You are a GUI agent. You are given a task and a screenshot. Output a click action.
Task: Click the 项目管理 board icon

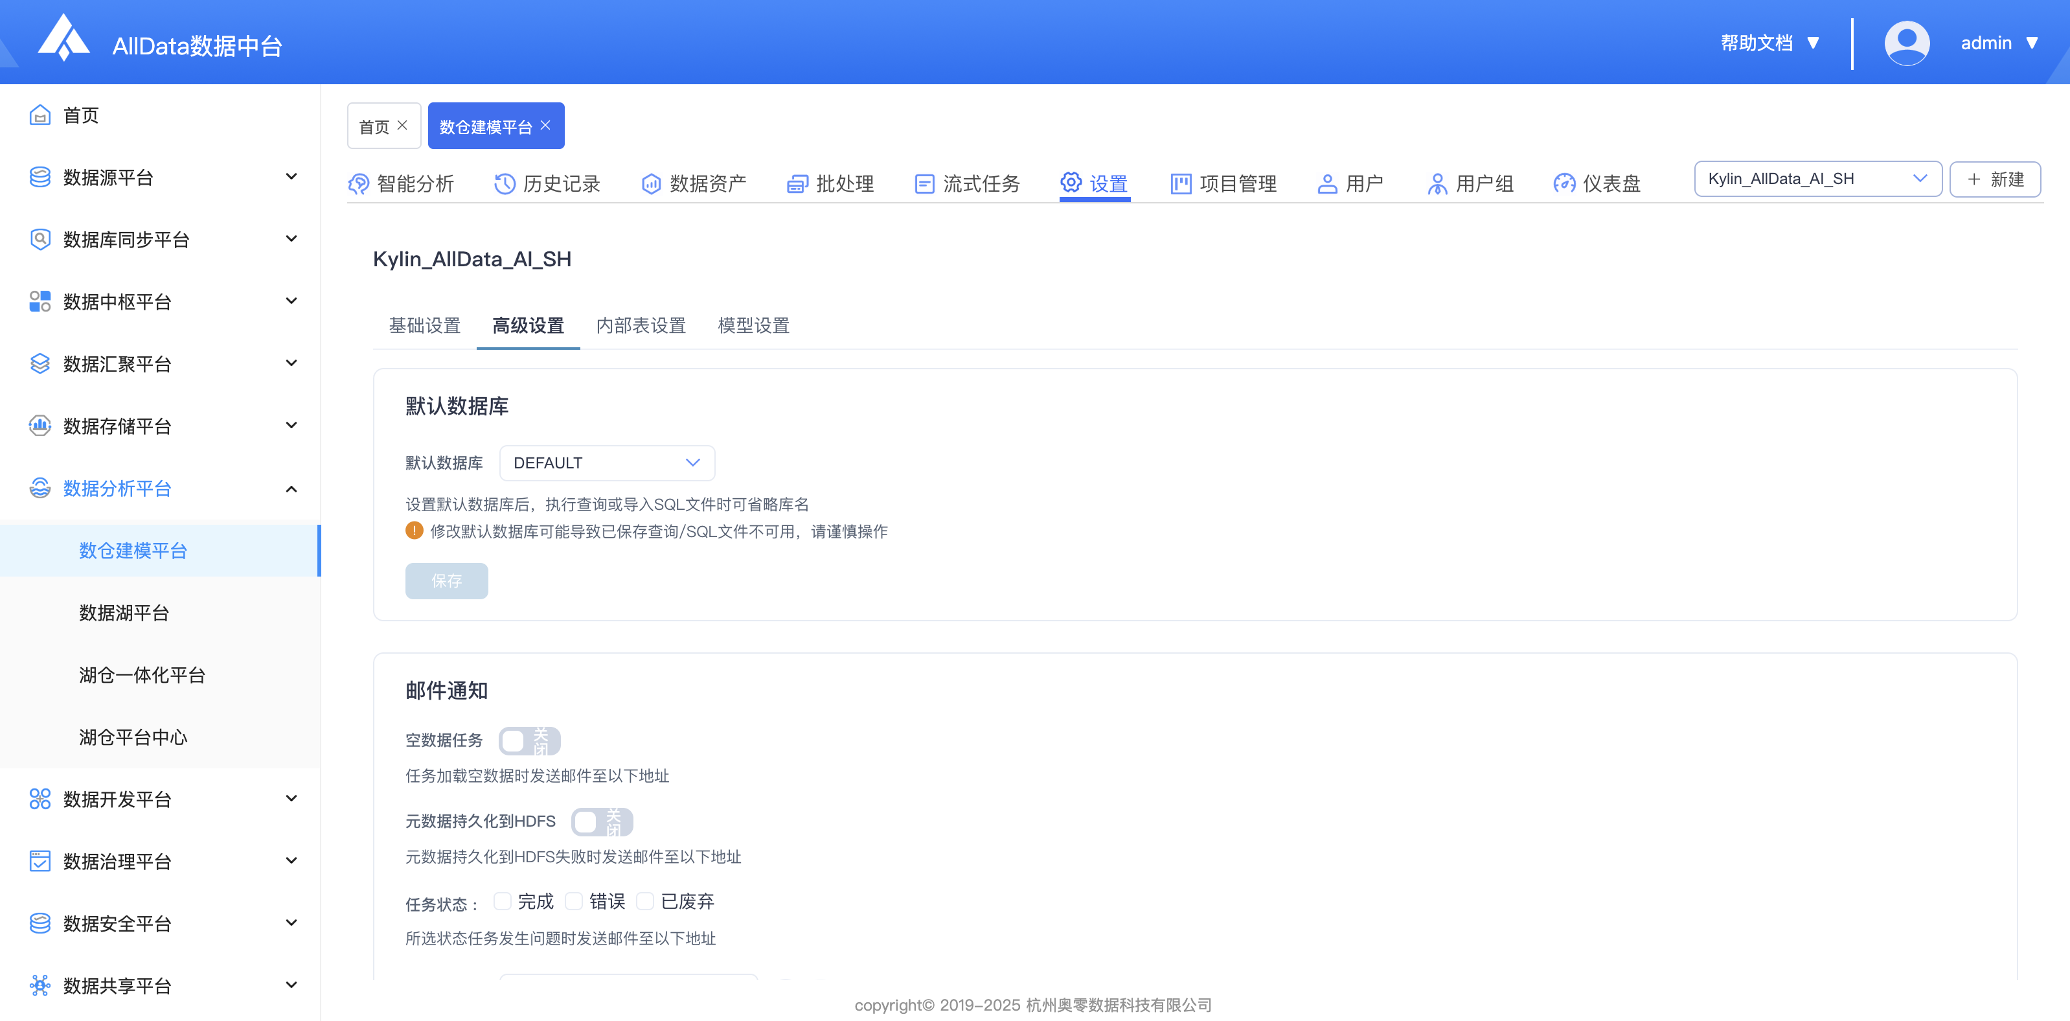(1181, 184)
